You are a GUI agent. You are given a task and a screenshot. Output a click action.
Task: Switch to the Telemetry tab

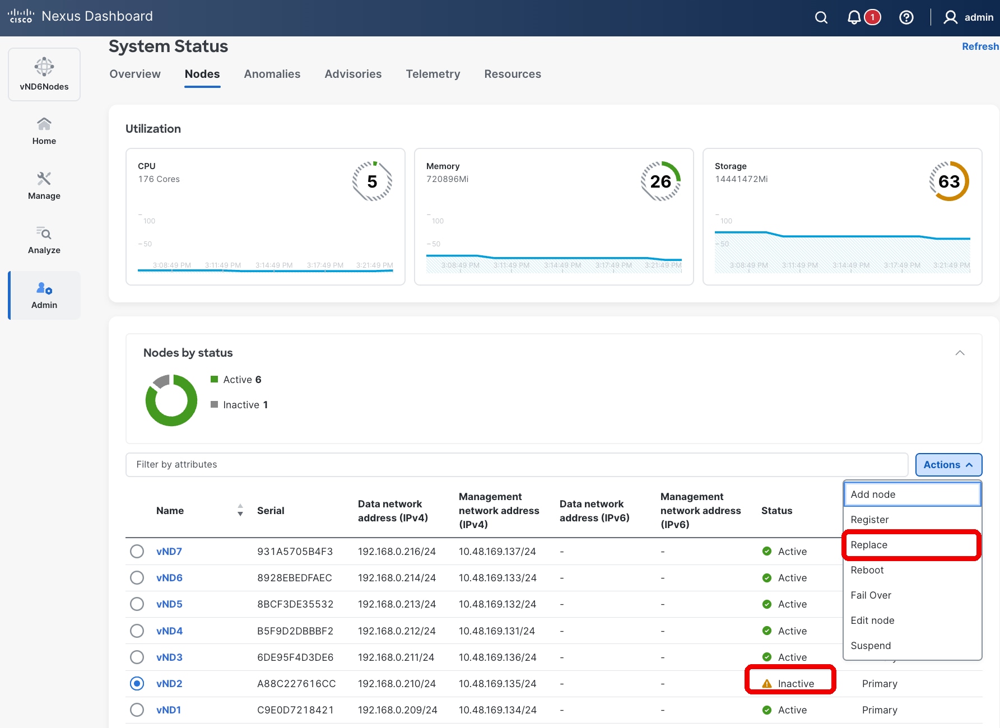click(433, 74)
